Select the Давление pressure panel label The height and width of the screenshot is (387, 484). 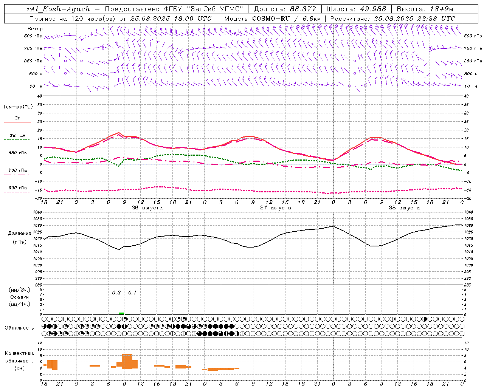click(20, 234)
